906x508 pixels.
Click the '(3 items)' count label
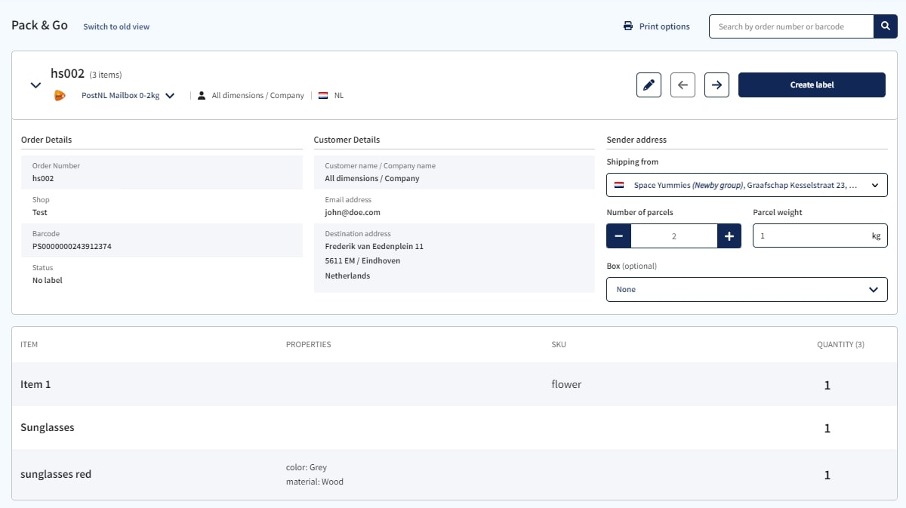click(106, 75)
